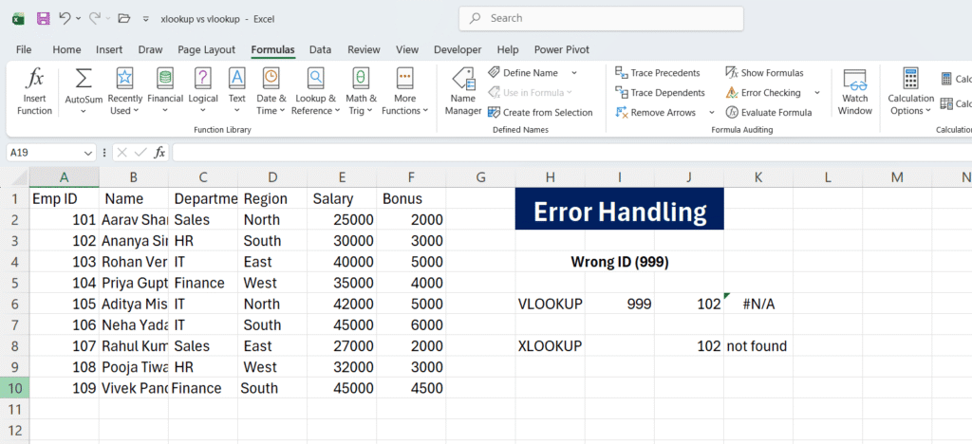Screen dimensions: 972x444
Task: Open the Text functions icon
Action: [x=236, y=78]
